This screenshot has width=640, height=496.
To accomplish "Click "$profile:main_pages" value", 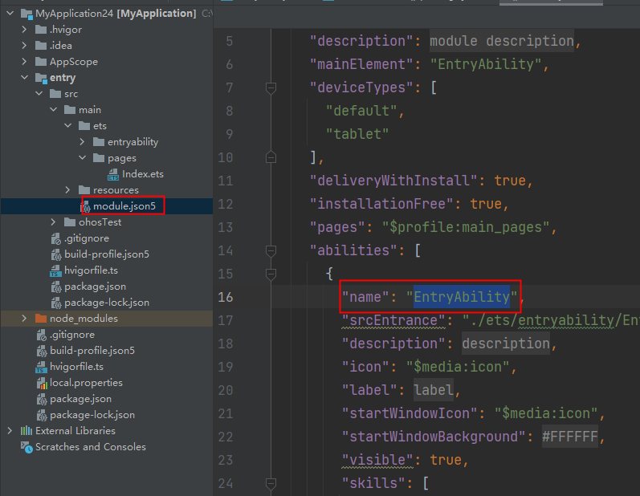I will pyautogui.click(x=466, y=227).
